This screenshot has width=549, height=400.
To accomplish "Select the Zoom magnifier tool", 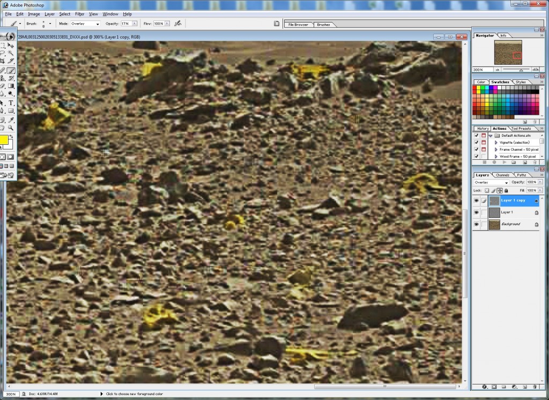I will (x=11, y=128).
